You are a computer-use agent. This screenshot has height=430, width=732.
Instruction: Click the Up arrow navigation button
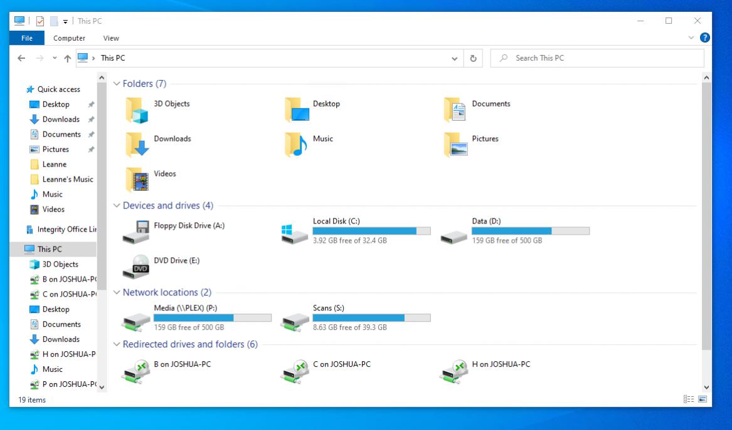(x=67, y=58)
